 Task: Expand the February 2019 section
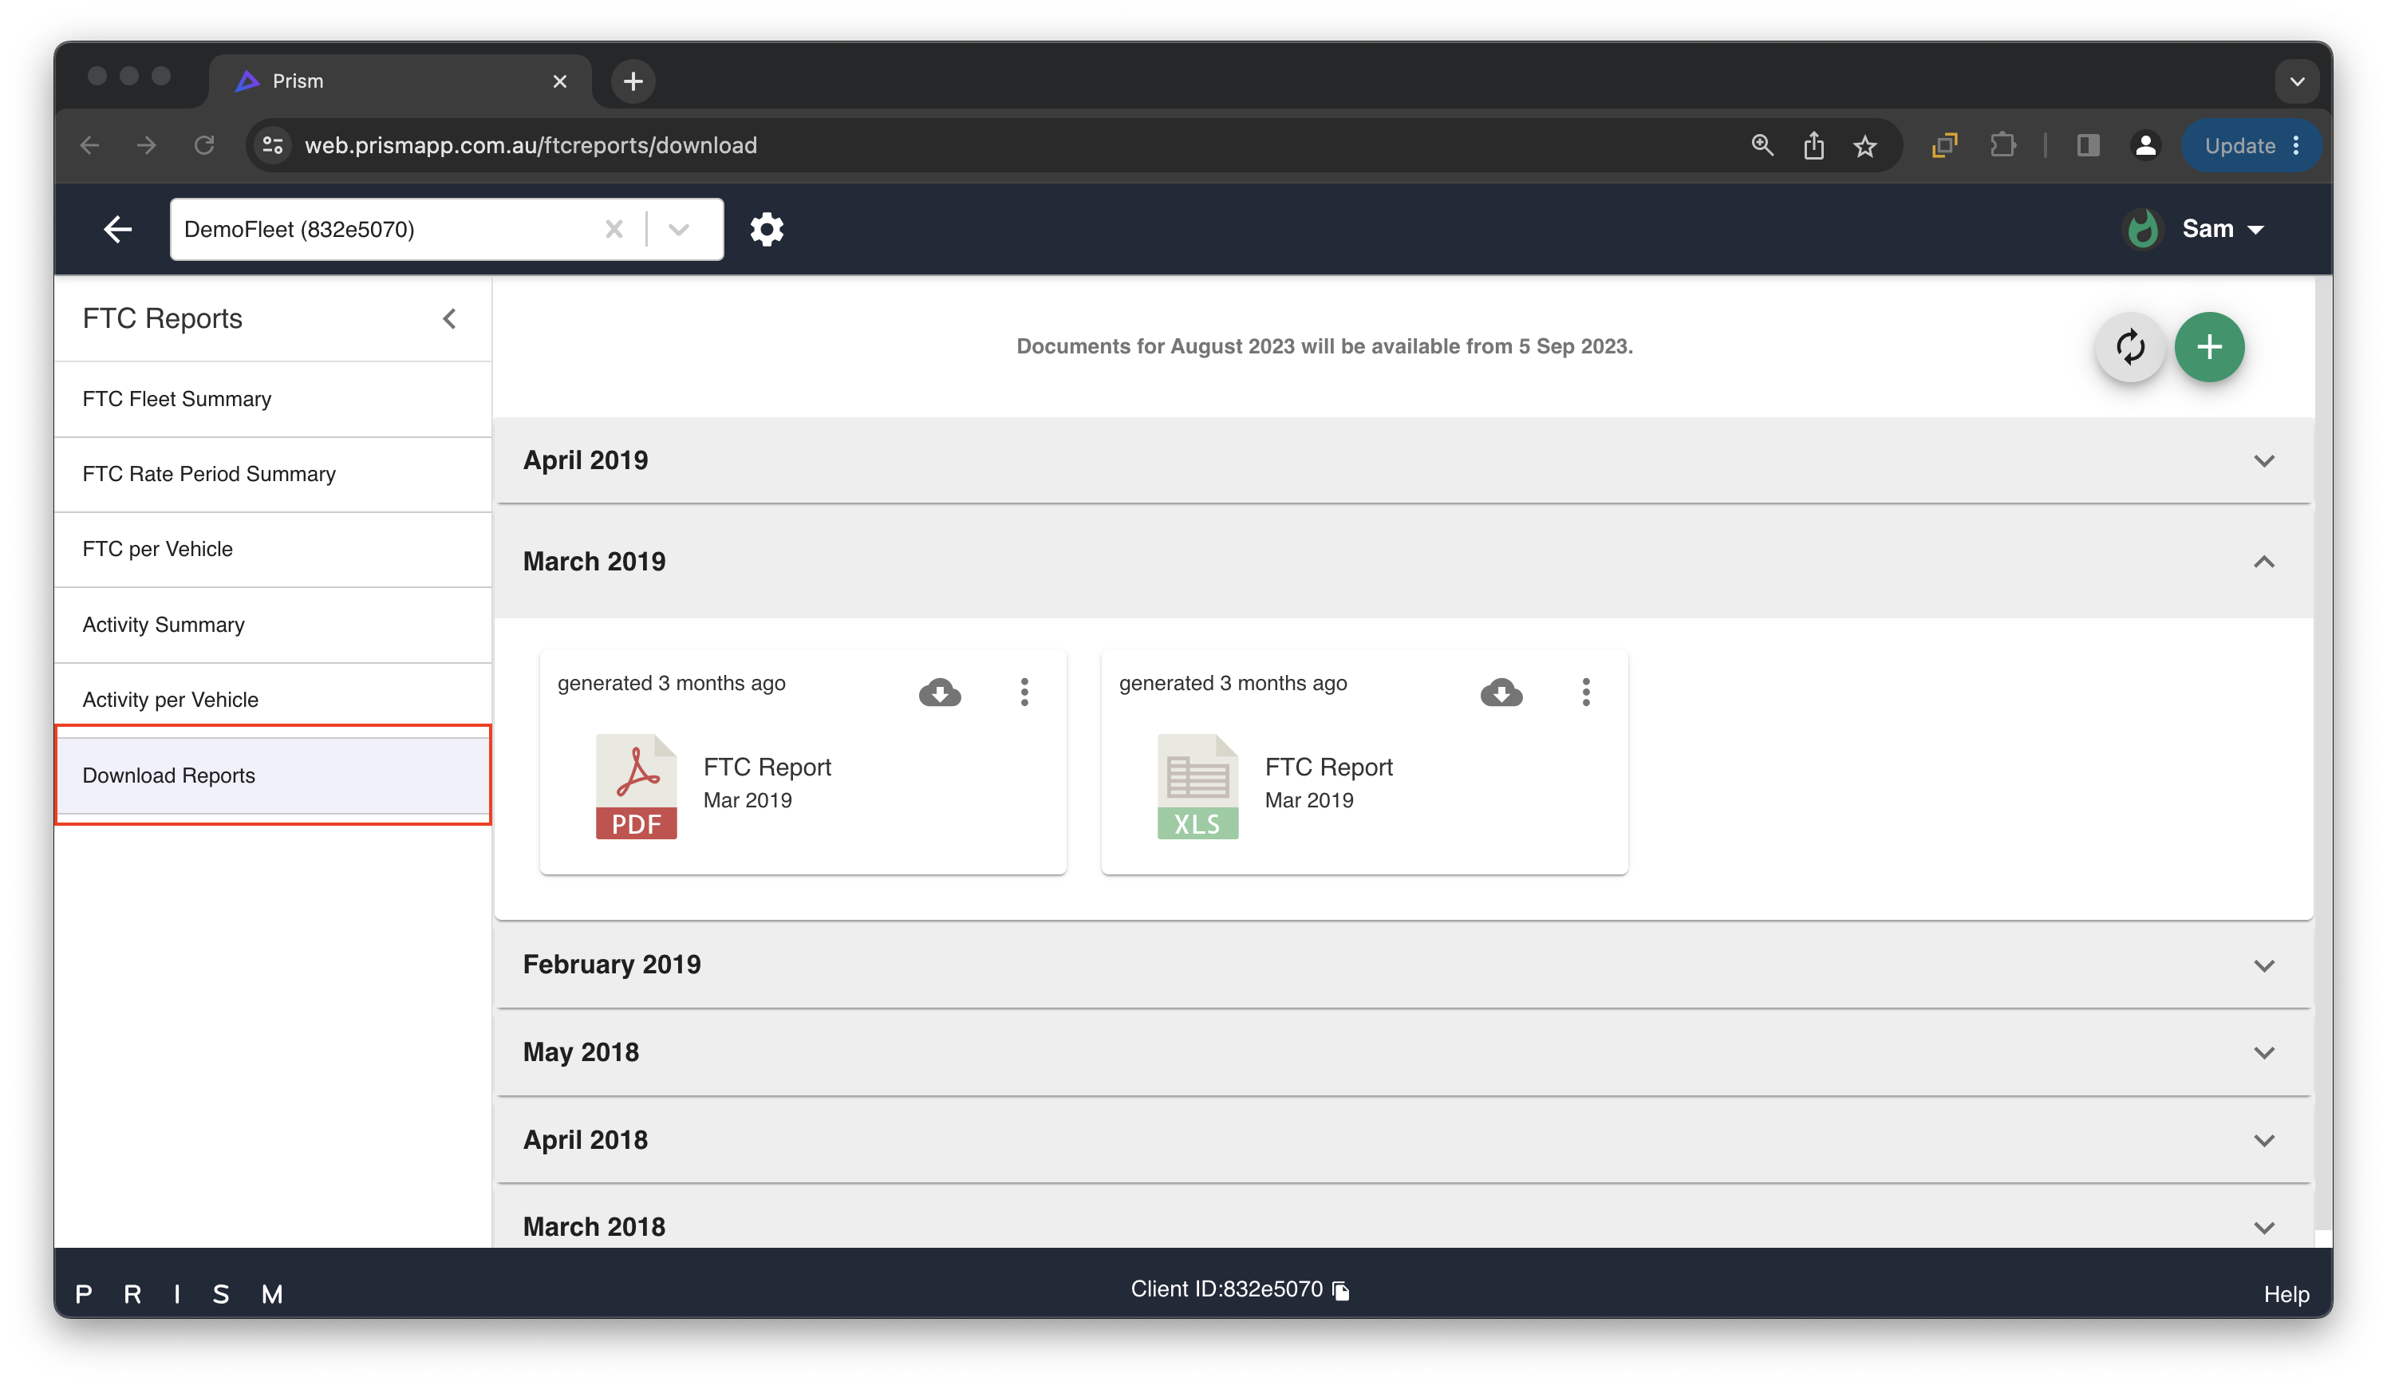tap(2263, 965)
